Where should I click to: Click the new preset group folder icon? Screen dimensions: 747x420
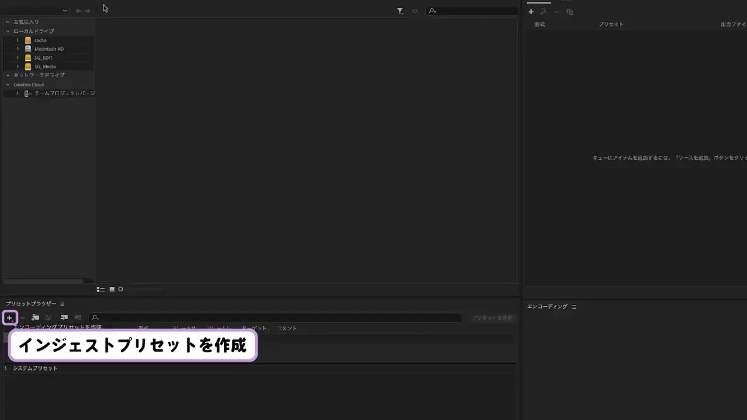pyautogui.click(x=35, y=318)
